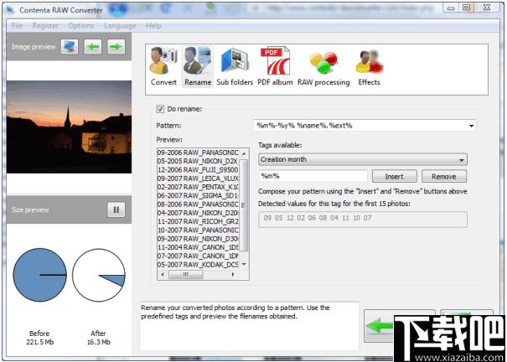507x362 pixels.
Task: Open the Creation month tags dropdown
Action: (x=363, y=160)
